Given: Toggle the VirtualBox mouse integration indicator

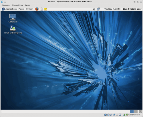Looking at the screenshot, I should [x=124, y=115].
